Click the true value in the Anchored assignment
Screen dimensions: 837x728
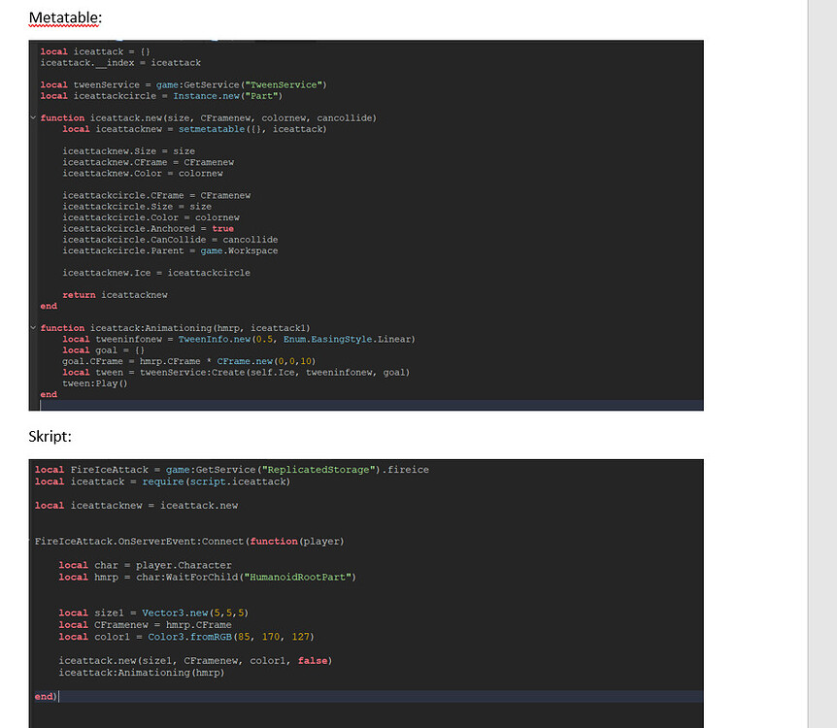pos(221,228)
